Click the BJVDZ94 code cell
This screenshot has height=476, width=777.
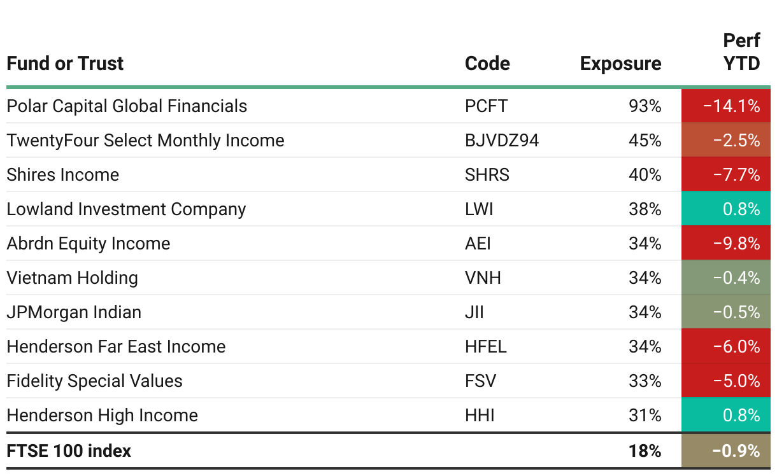502,140
